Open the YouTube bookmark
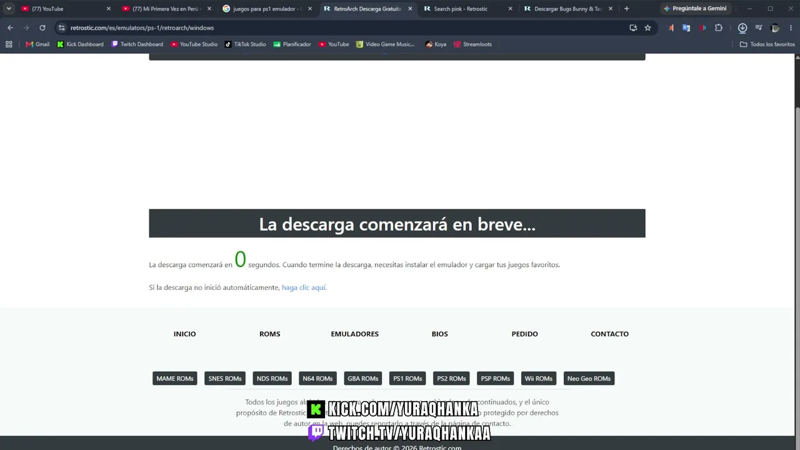The width and height of the screenshot is (800, 450). (x=334, y=44)
